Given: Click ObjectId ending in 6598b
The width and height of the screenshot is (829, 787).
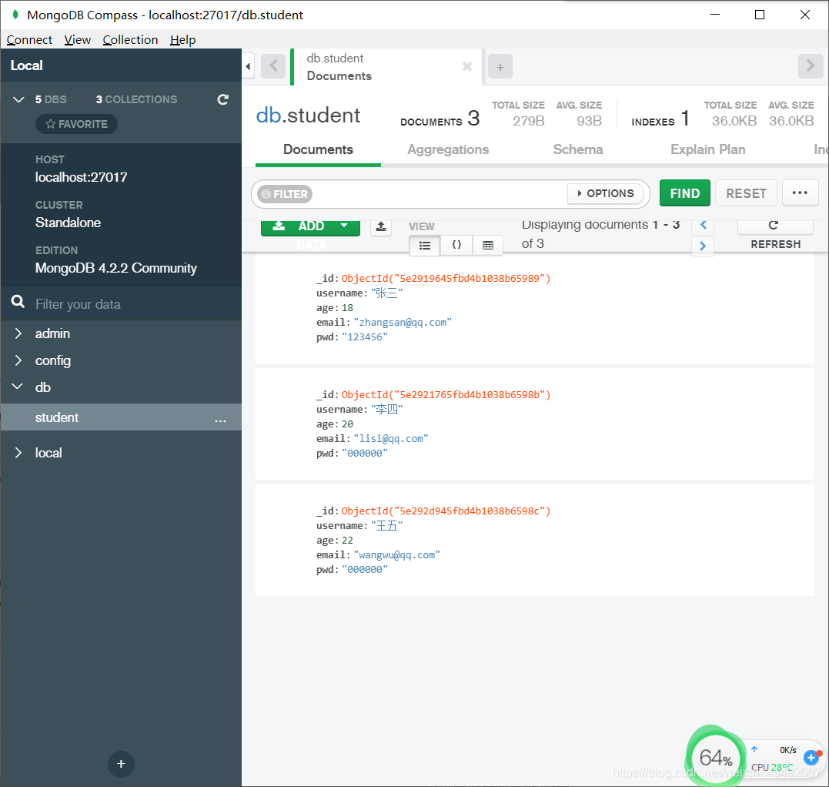Looking at the screenshot, I should pyautogui.click(x=446, y=394).
